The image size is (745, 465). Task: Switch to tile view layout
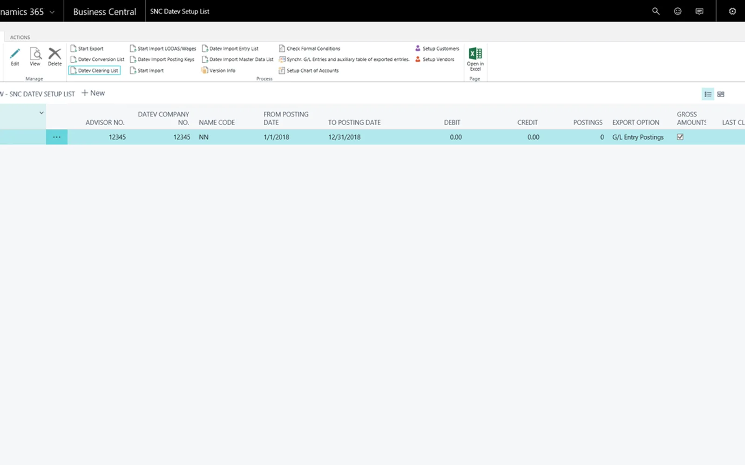(x=721, y=94)
